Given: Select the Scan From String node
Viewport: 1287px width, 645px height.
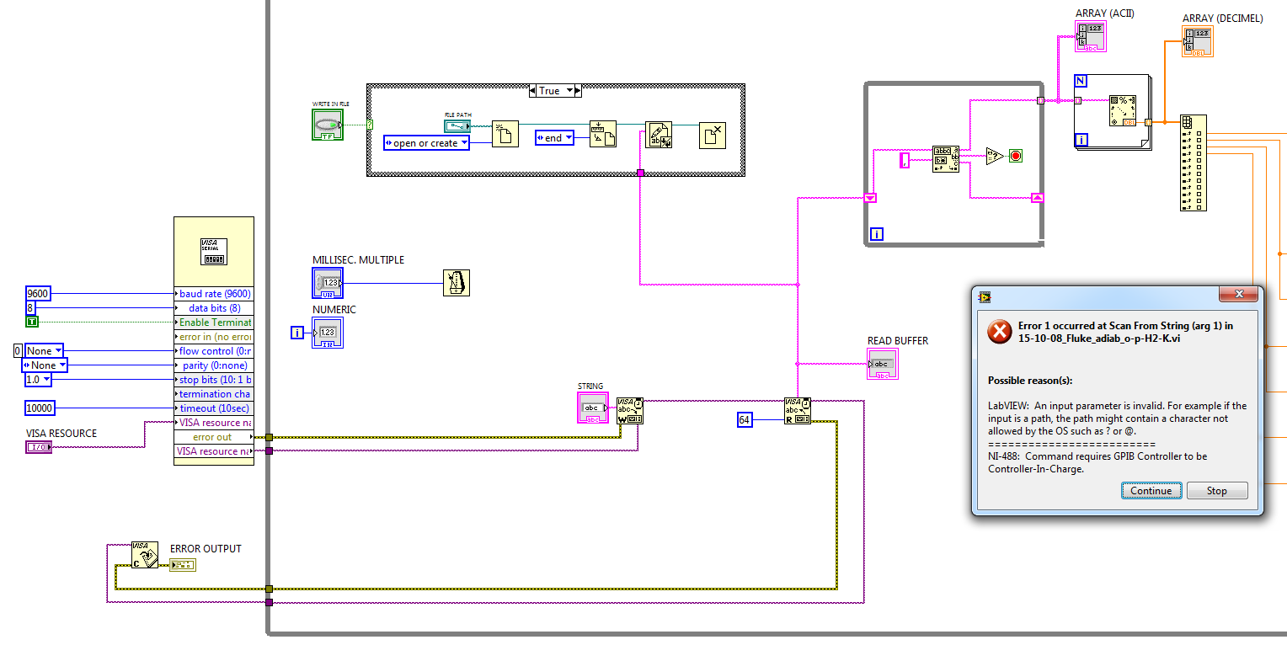Looking at the screenshot, I should point(1123,110).
